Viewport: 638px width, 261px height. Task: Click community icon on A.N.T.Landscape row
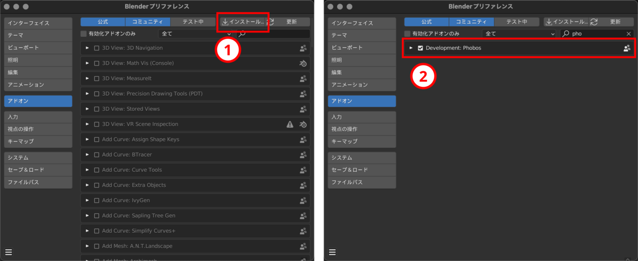(303, 246)
